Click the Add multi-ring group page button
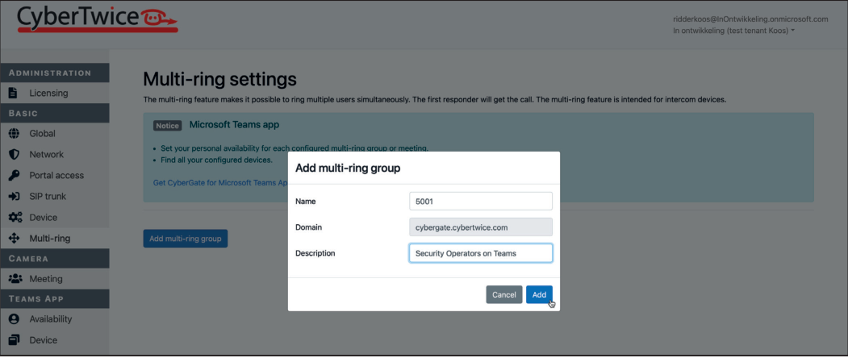848x358 pixels. click(x=186, y=239)
